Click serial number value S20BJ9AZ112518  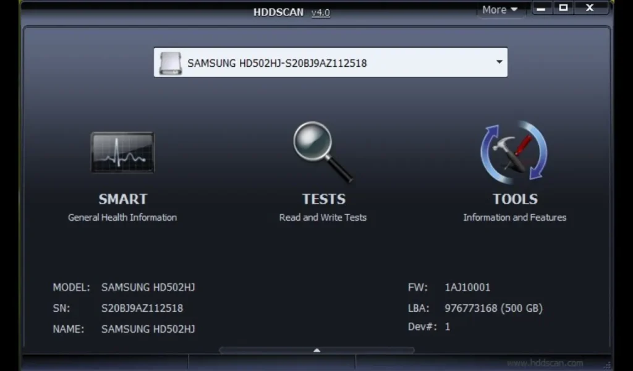(x=142, y=309)
